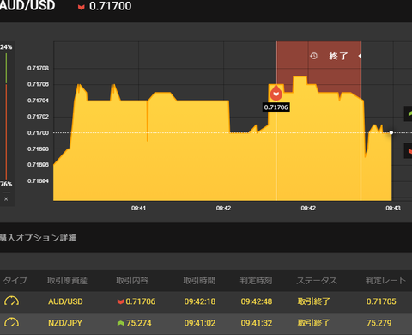Click the green and red sentiment bar
Image resolution: width=412 pixels, height=335 pixels.
point(6,116)
